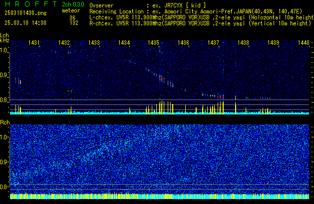314x204 pixels.
Task: Click the Ovserver line 'ex. JR7CYX [ kid ]'
Action: [148, 5]
